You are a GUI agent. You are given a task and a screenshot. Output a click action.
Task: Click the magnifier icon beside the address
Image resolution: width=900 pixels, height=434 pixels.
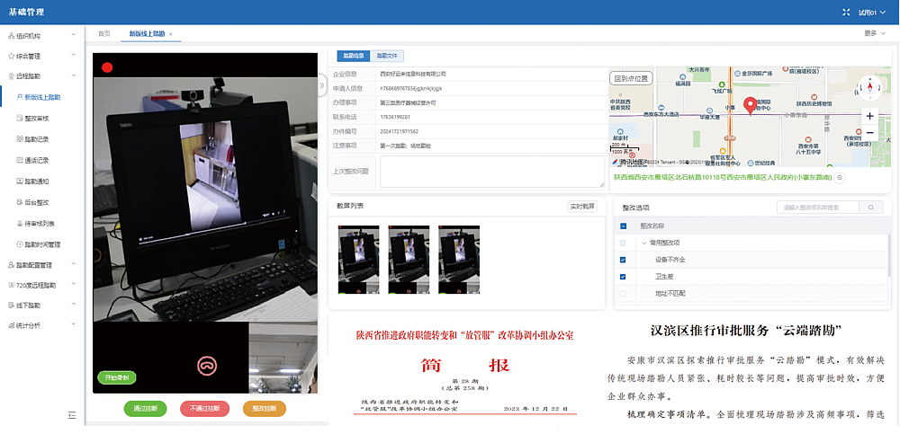click(x=840, y=178)
